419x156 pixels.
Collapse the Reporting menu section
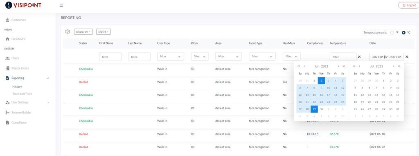(48, 78)
